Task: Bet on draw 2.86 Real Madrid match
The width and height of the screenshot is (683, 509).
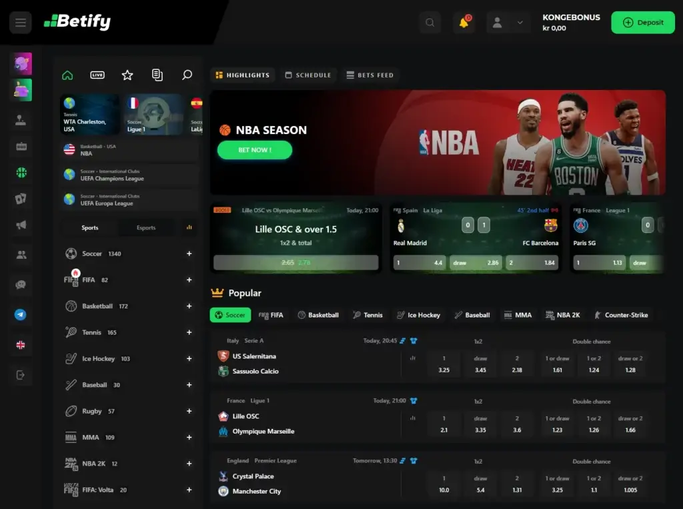Action: point(476,263)
